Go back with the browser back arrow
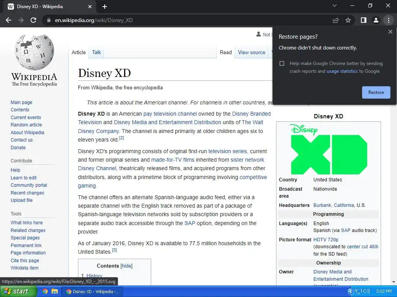The image size is (397, 297). [9, 20]
